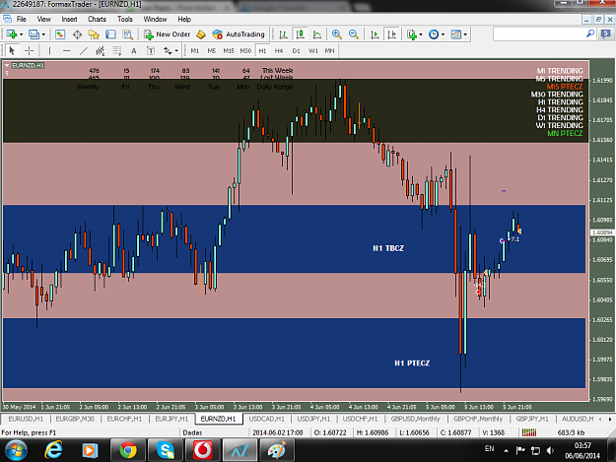The width and height of the screenshot is (616, 462).
Task: Select the Fibonacci Retracement tool
Action: click(x=117, y=50)
